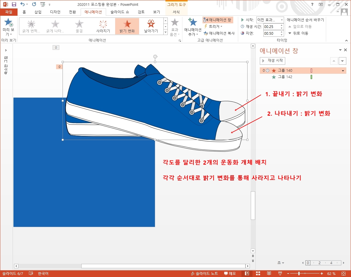351x277 pixels.
Task: Click 그룹 142 green timing bar
Action: 311,77
